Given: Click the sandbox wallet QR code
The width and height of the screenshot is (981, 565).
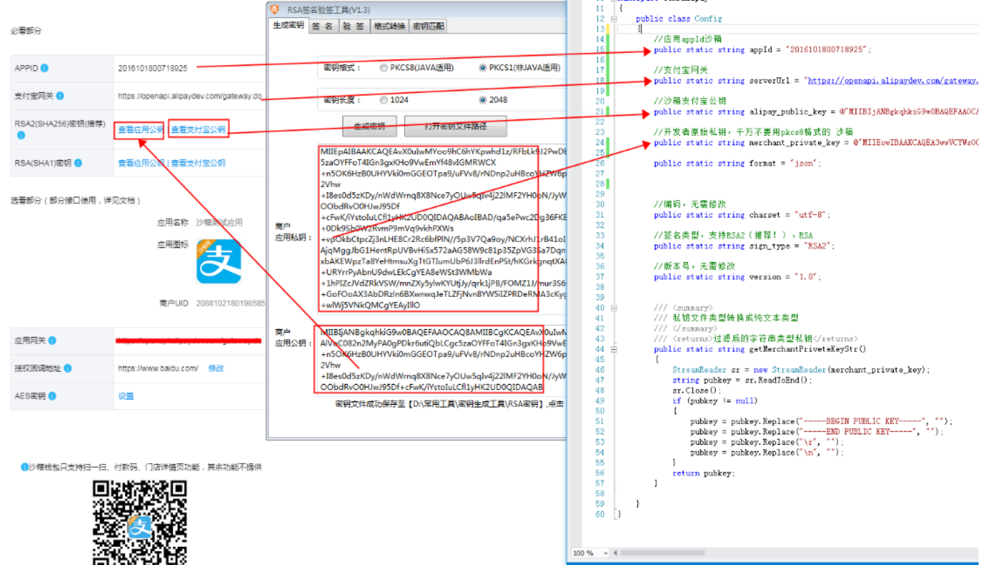Looking at the screenshot, I should click(140, 523).
